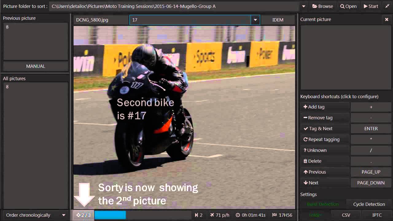The width and height of the screenshot is (393, 221).
Task: Open the tag suggestions dropdown arrow
Action: pos(255,20)
